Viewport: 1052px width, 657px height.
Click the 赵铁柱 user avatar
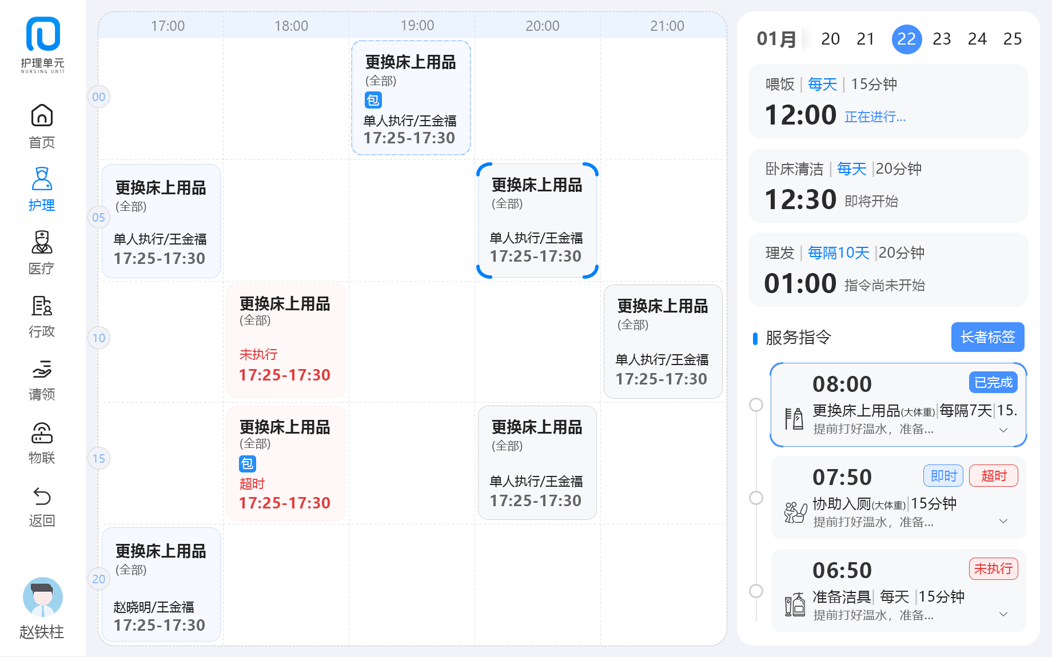pos(42,597)
